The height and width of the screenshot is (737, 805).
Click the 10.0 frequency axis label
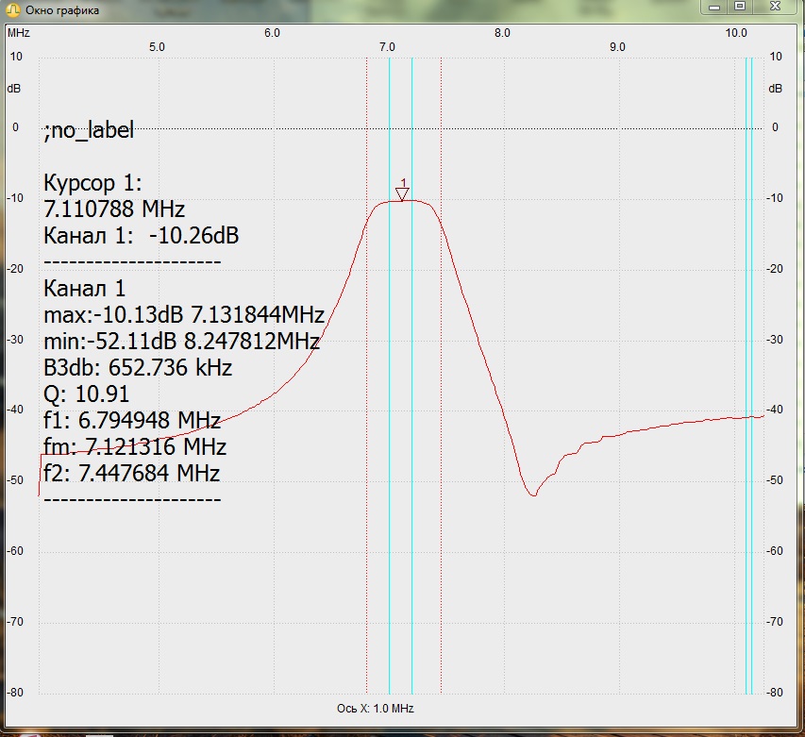click(736, 33)
